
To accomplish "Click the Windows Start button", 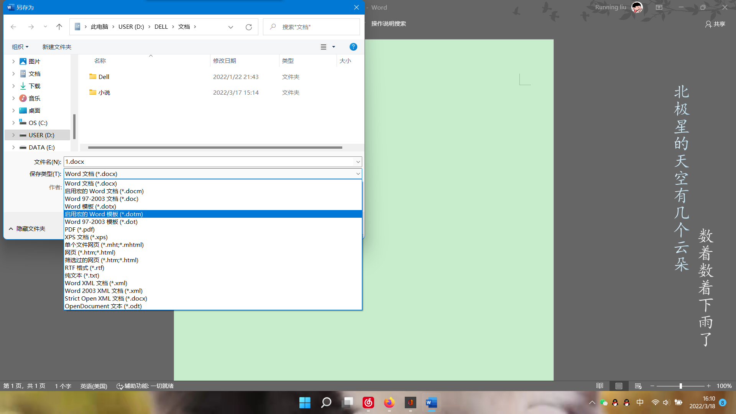I will tap(305, 402).
